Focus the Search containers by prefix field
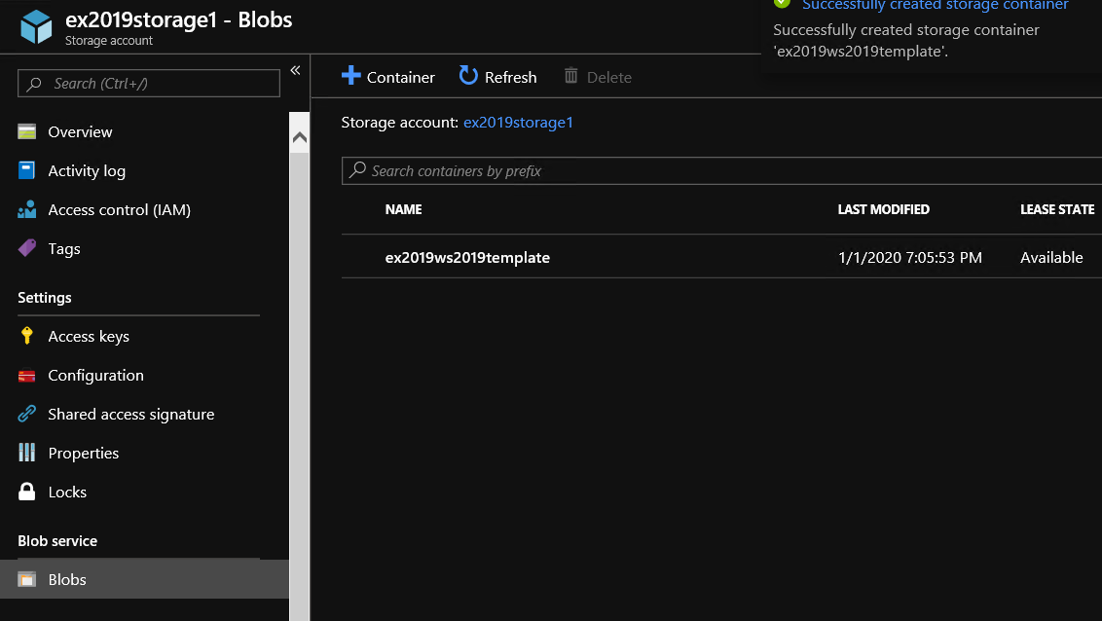Image resolution: width=1102 pixels, height=621 pixels. coord(720,171)
